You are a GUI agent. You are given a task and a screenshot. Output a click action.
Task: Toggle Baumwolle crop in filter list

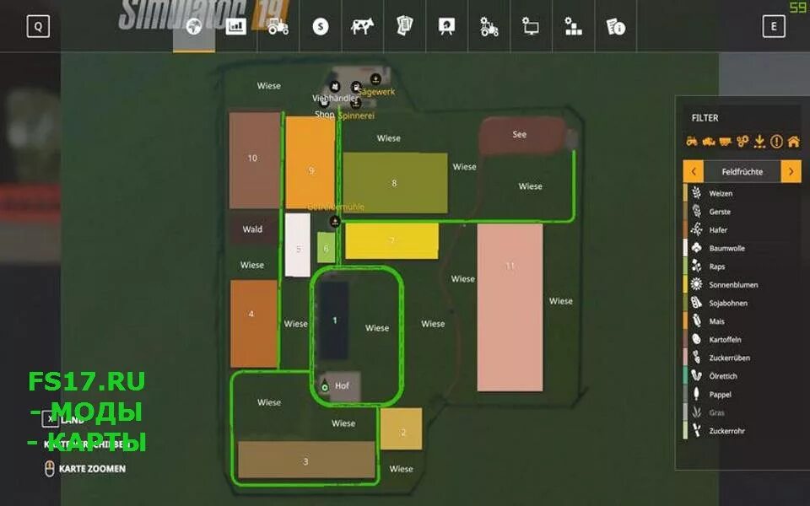pos(742,248)
